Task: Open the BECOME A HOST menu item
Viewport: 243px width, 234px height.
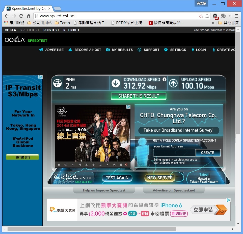Action: (x=85, y=50)
